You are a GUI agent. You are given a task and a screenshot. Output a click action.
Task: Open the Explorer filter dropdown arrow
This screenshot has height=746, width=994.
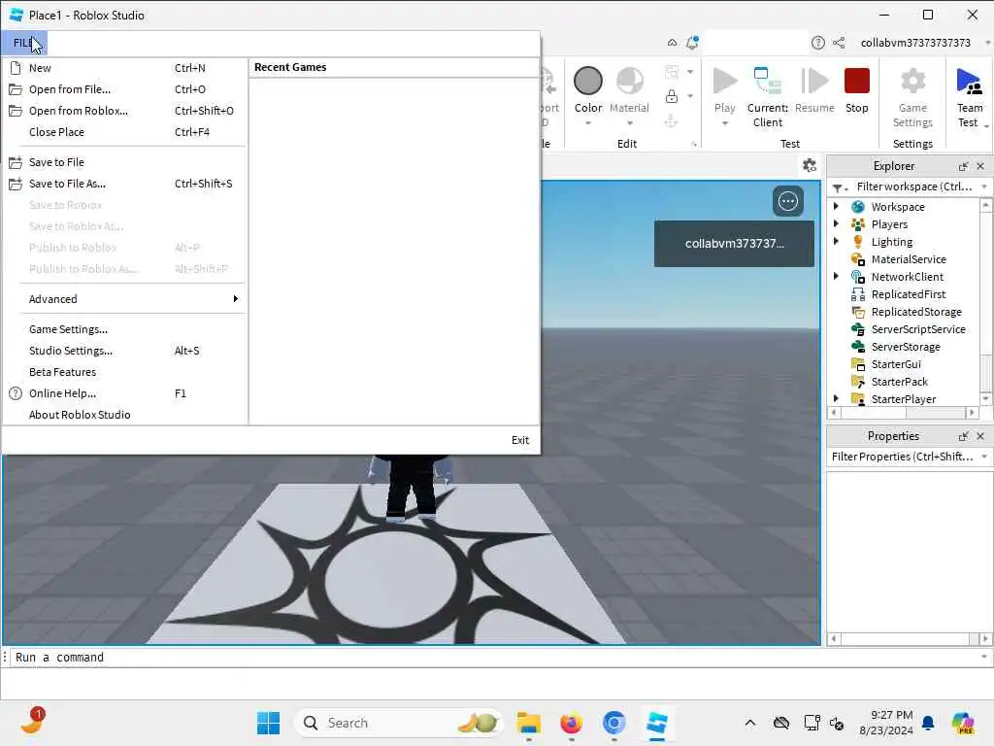(x=984, y=186)
